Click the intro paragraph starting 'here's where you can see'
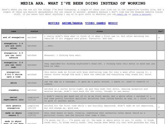 (x=83, y=12)
